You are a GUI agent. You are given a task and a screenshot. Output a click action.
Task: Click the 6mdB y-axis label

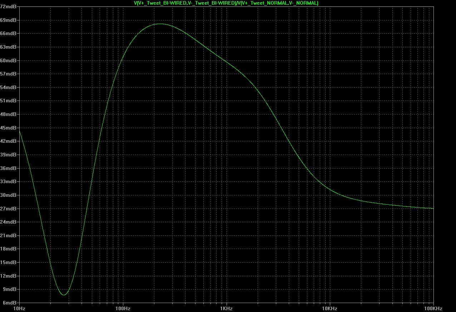pos(10,303)
